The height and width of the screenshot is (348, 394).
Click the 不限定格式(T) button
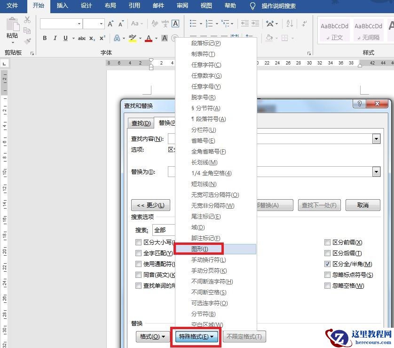[x=244, y=337]
